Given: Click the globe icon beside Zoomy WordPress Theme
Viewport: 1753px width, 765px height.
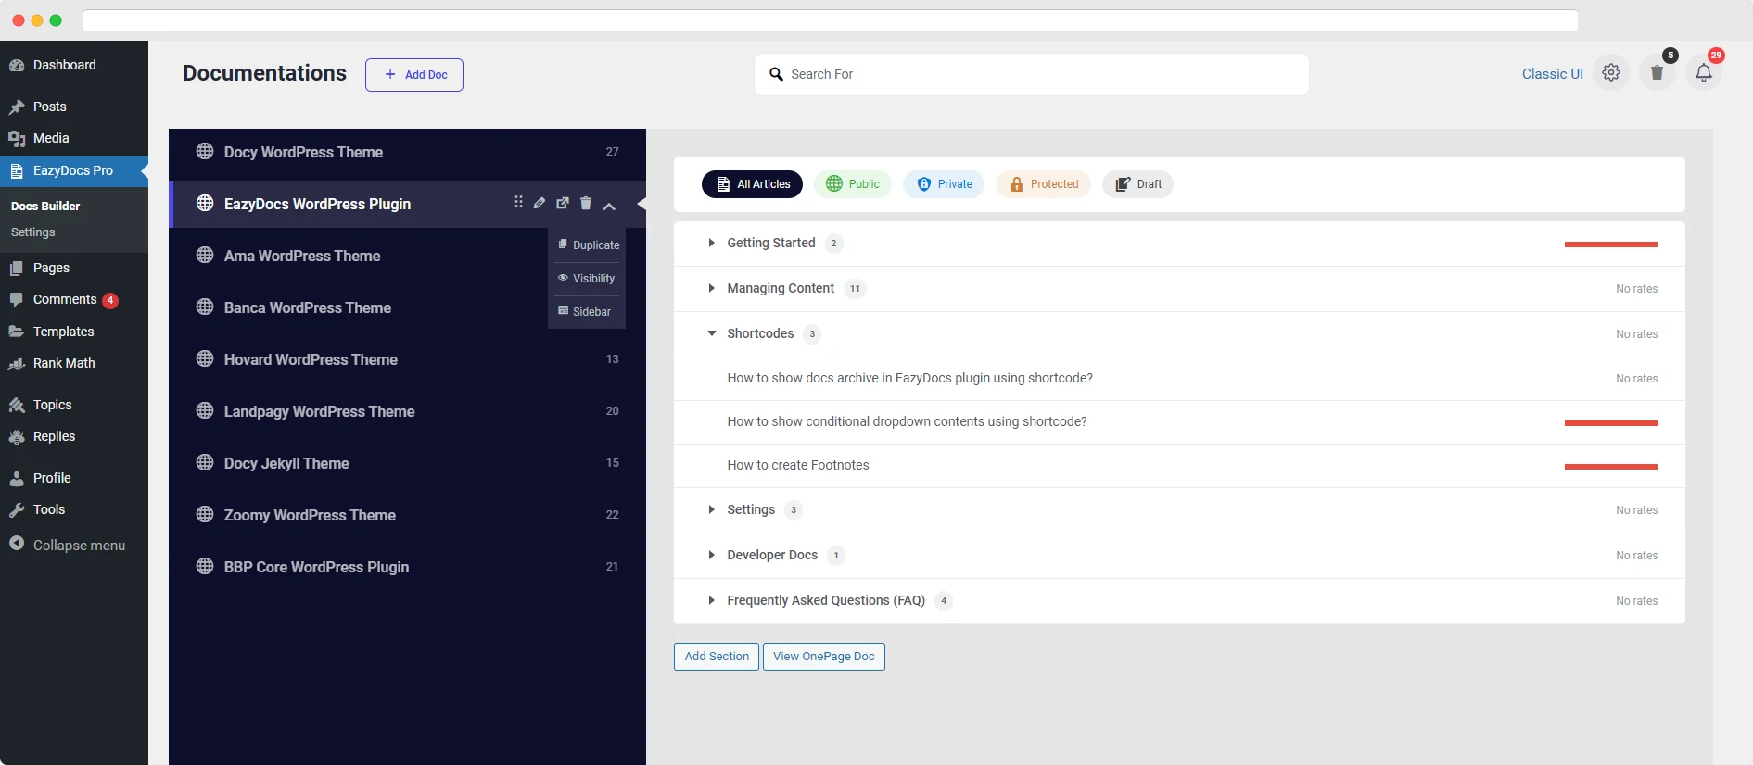Looking at the screenshot, I should click(205, 514).
